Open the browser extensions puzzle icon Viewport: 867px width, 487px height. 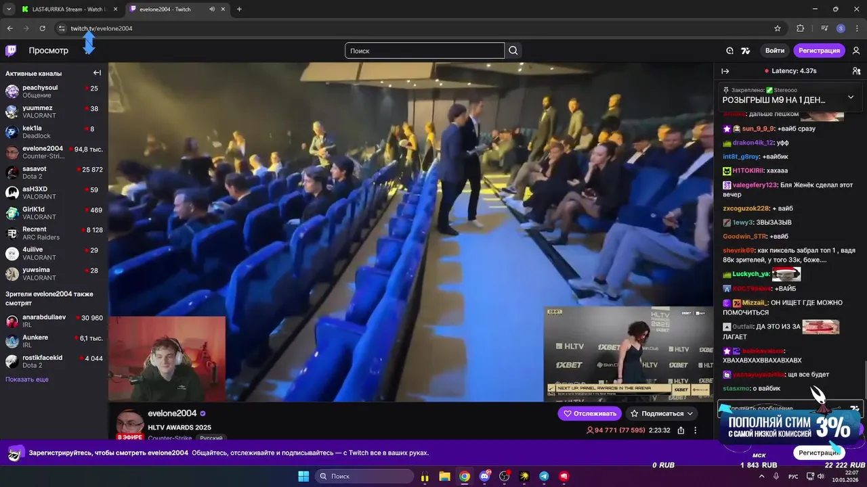coord(801,28)
